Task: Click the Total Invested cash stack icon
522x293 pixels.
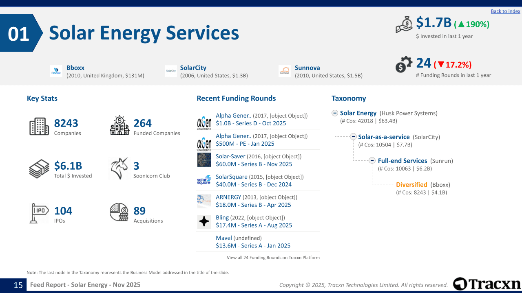Action: (x=39, y=169)
